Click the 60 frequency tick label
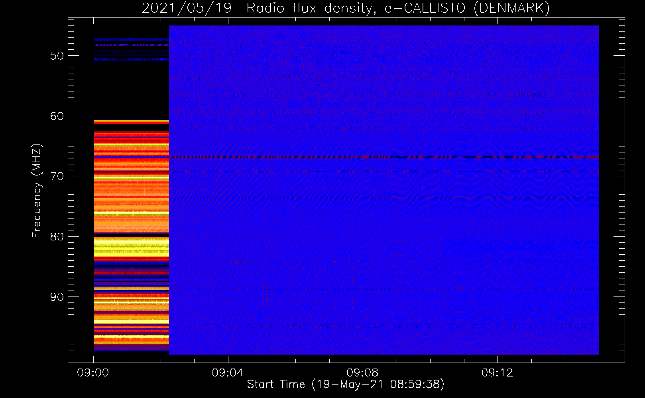 coord(57,116)
